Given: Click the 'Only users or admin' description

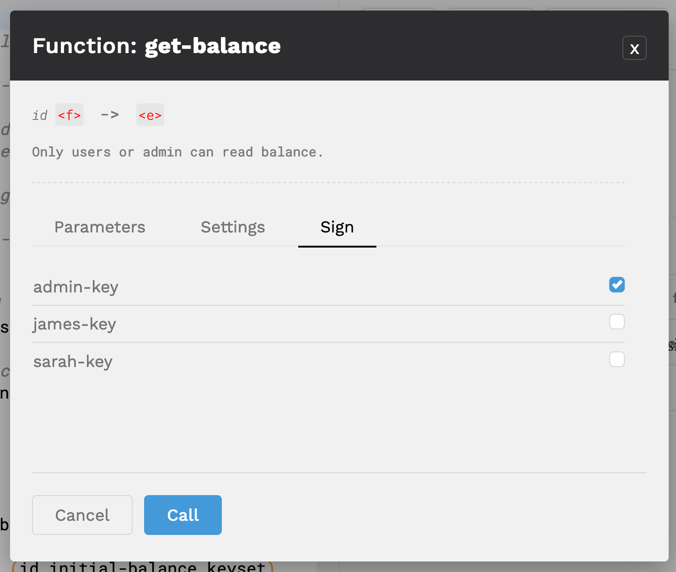Looking at the screenshot, I should click(178, 152).
